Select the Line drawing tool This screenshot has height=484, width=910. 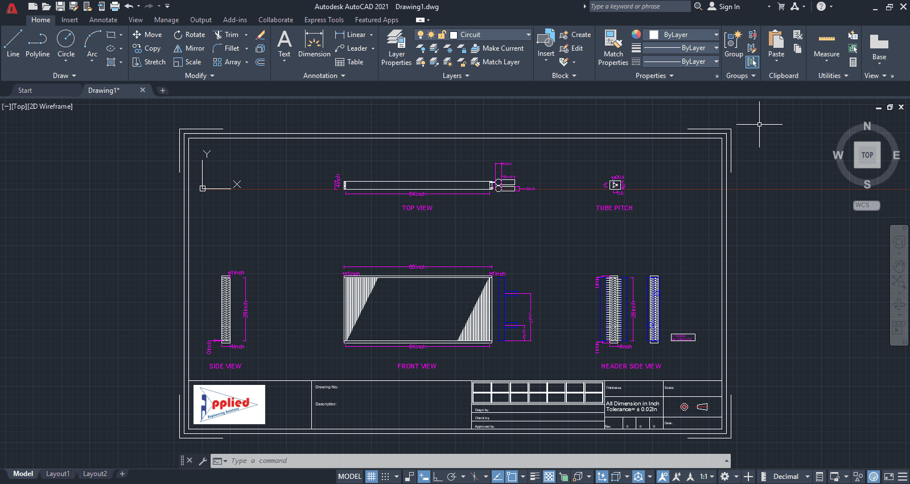13,44
